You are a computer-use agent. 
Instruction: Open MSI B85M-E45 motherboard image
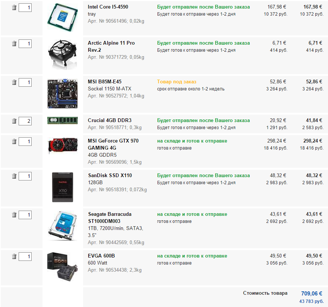[x=63, y=93]
